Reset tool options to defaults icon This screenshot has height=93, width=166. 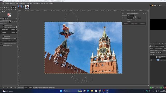(x=15, y=88)
